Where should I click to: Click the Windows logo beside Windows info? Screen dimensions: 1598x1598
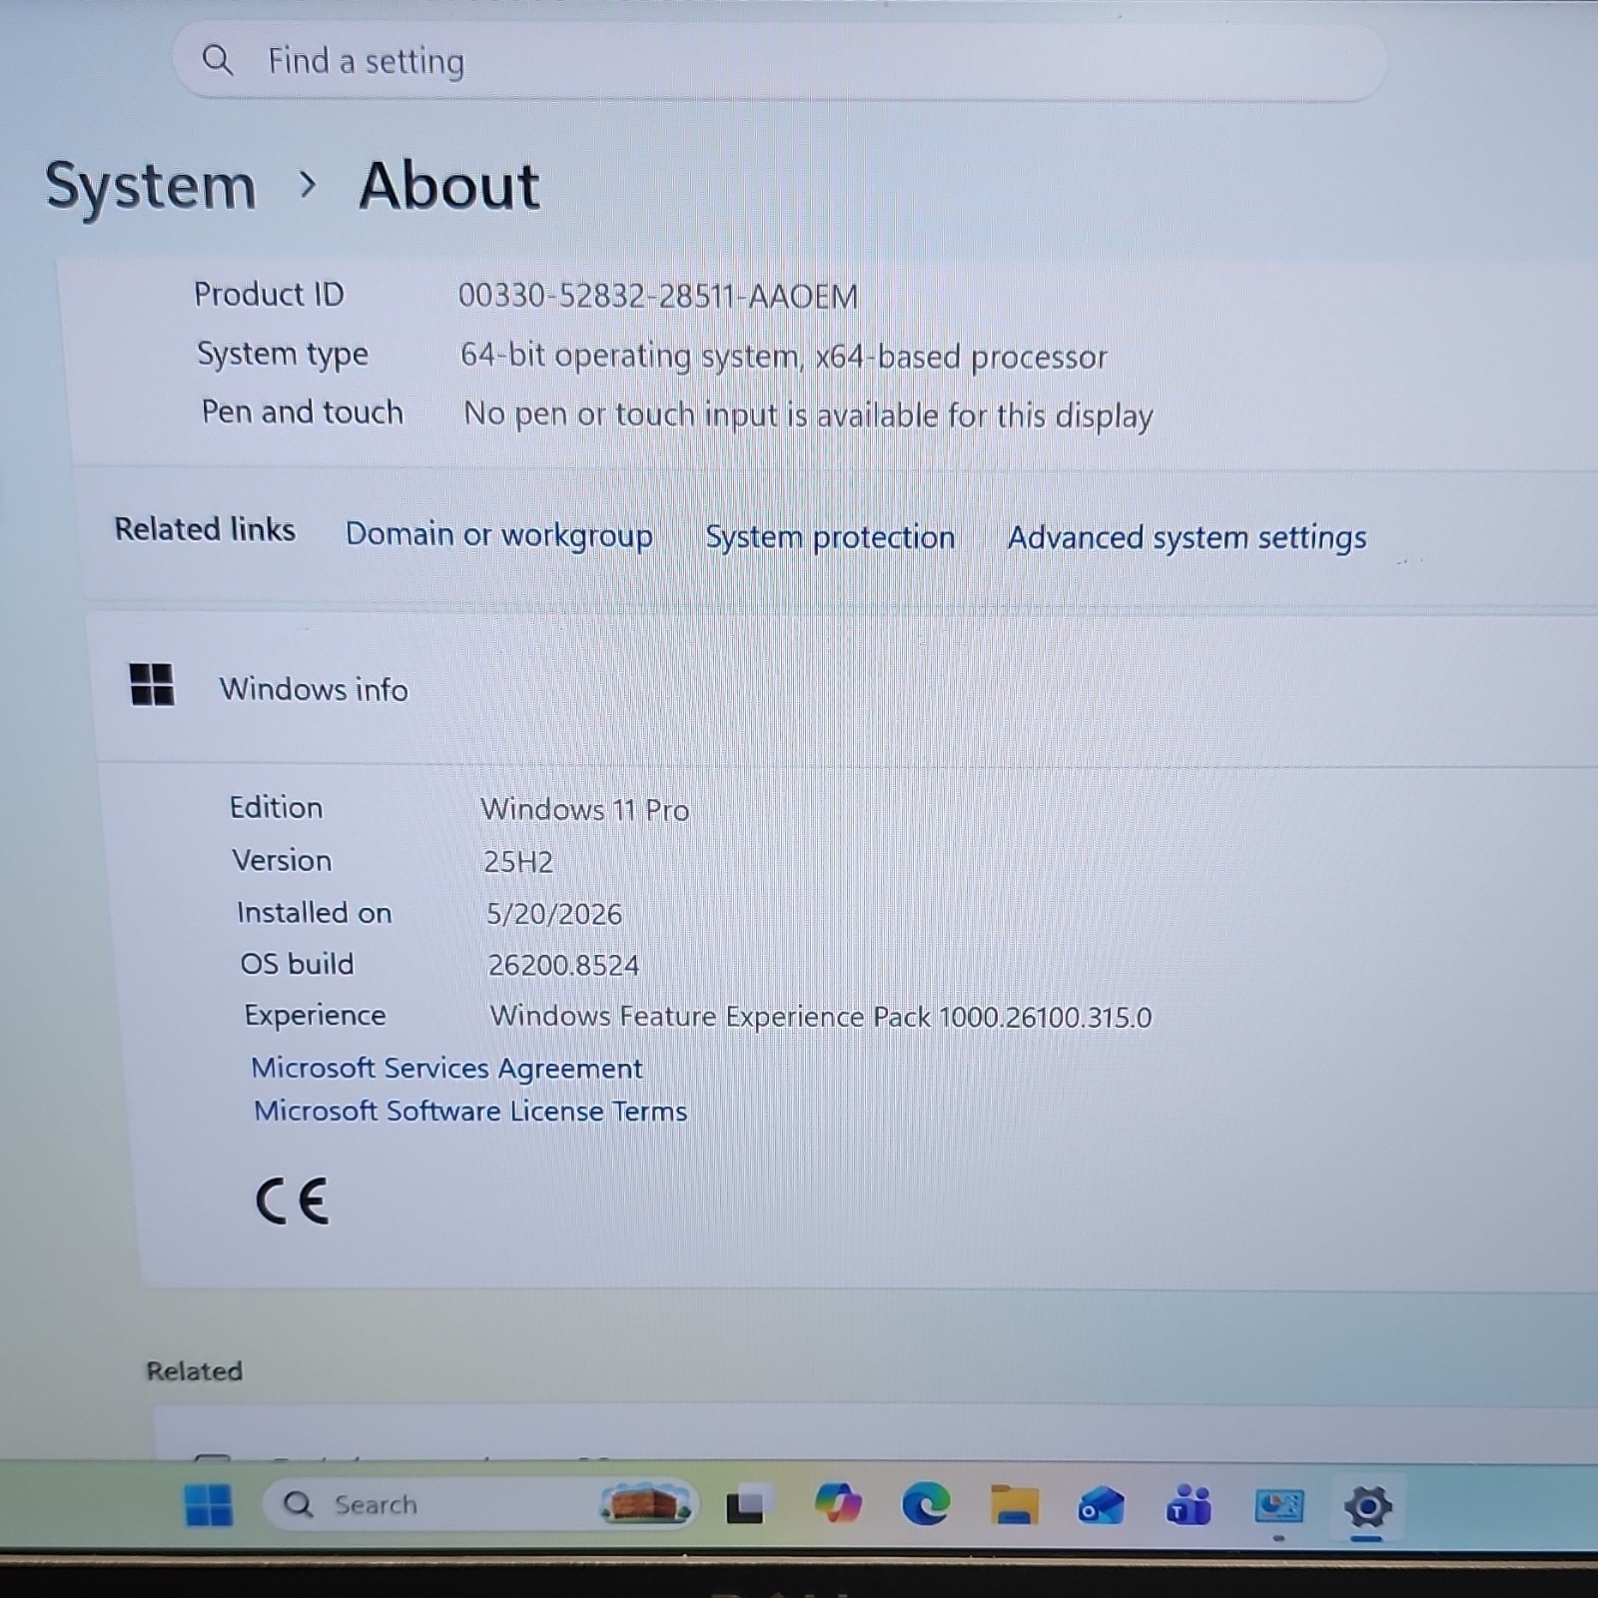tap(152, 685)
